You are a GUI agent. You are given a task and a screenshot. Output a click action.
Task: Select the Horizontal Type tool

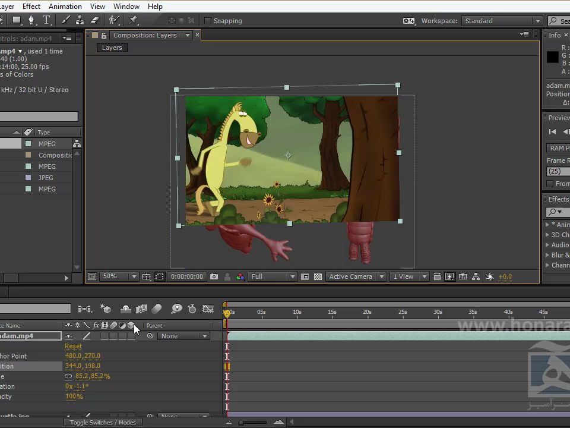(x=46, y=20)
